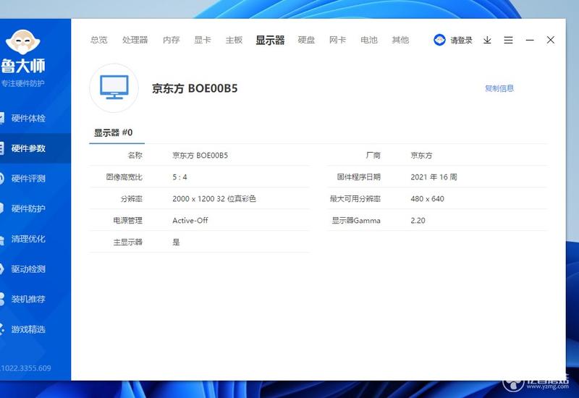Click the version number 1022.3355.609

26,368
